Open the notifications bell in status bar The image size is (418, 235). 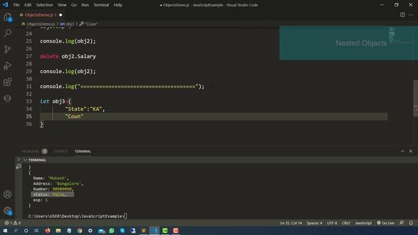tap(411, 223)
